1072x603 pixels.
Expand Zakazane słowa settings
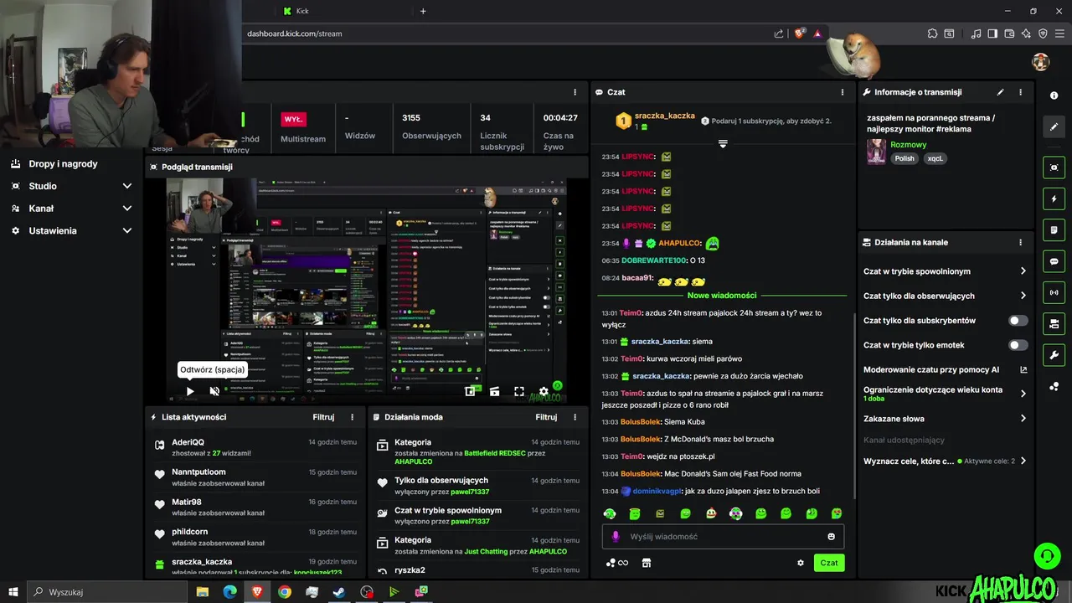coord(945,419)
